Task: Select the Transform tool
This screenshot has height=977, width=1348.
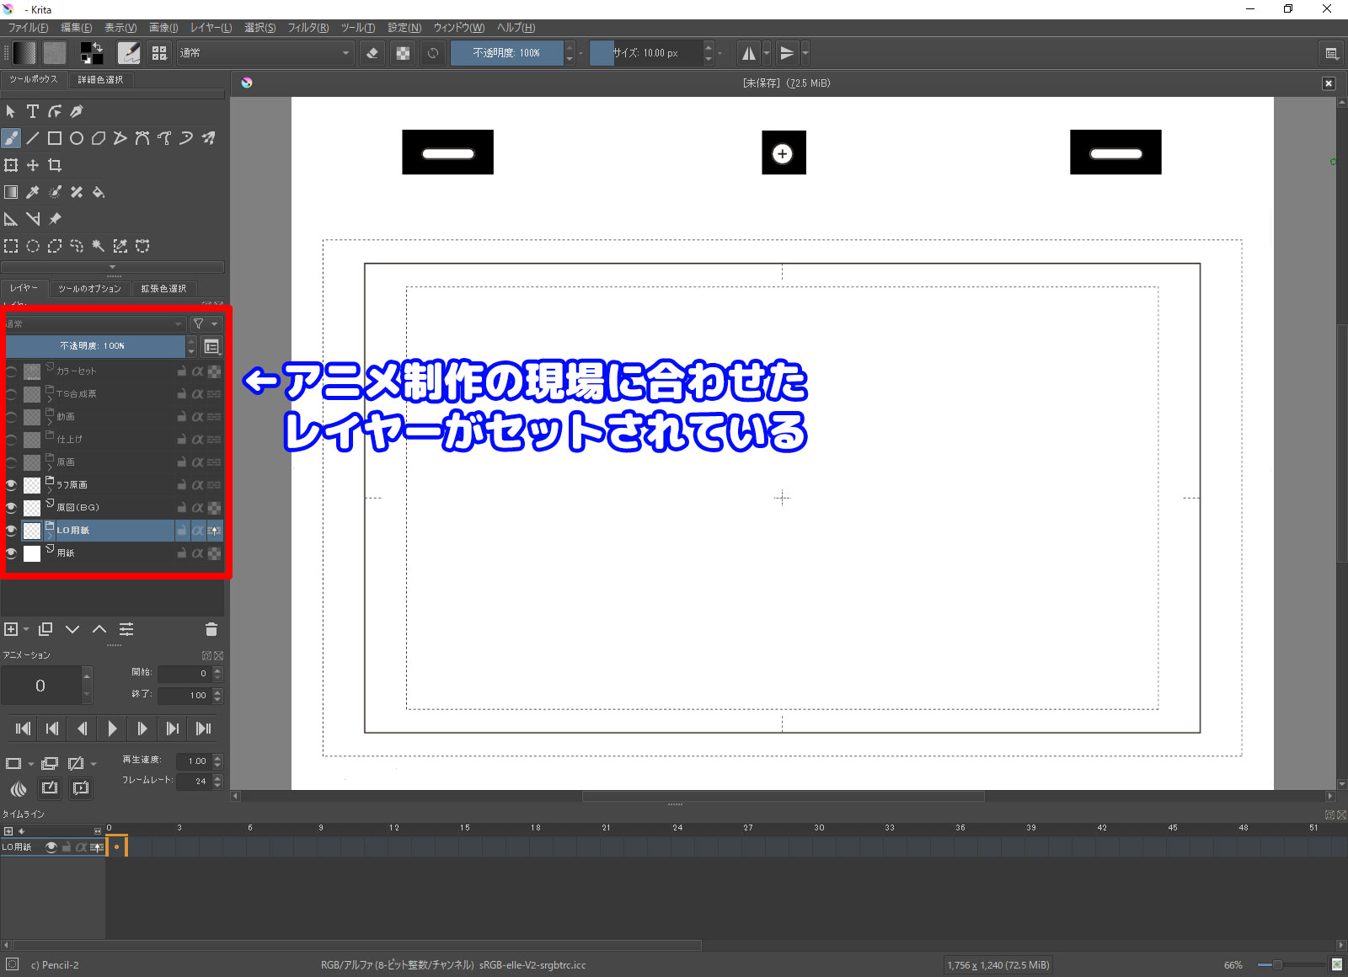Action: (11, 165)
